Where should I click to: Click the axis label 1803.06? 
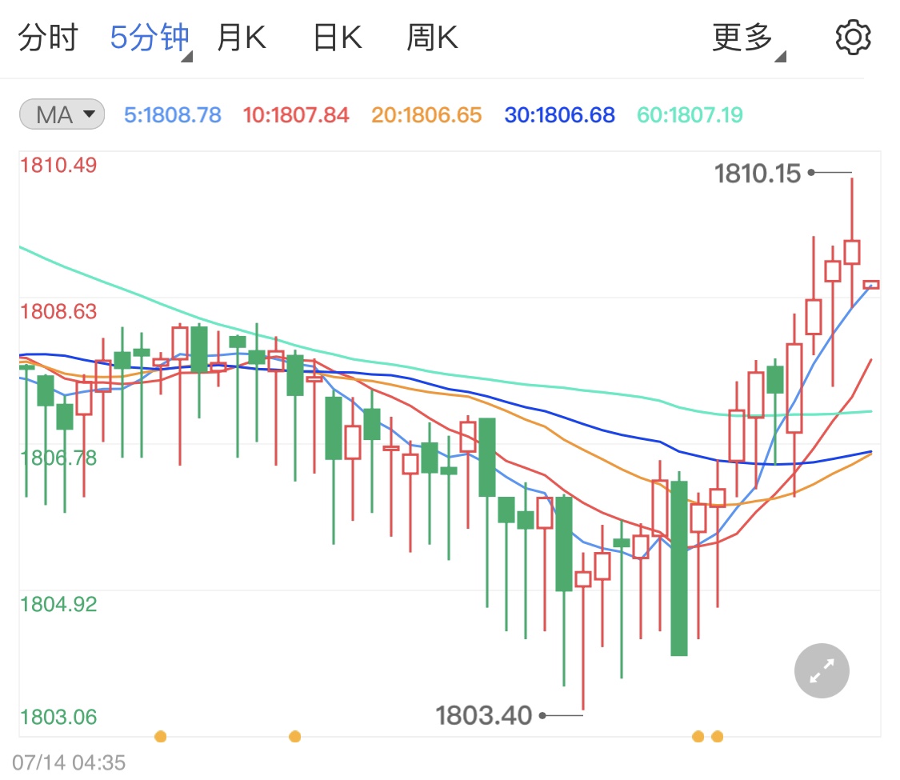pyautogui.click(x=58, y=717)
